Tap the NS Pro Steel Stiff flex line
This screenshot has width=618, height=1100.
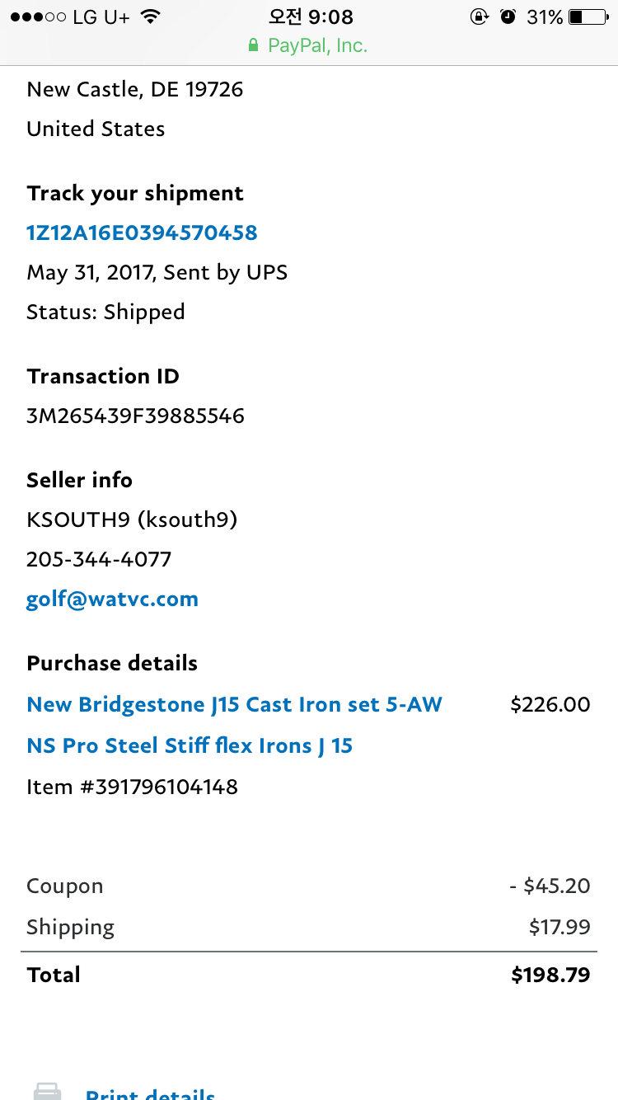pos(190,745)
